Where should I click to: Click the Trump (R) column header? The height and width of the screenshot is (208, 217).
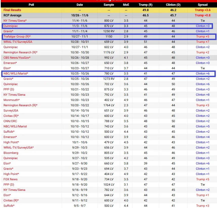click(146, 5)
